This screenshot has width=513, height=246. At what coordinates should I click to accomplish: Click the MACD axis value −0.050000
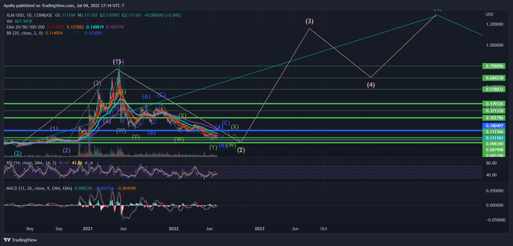click(495, 220)
